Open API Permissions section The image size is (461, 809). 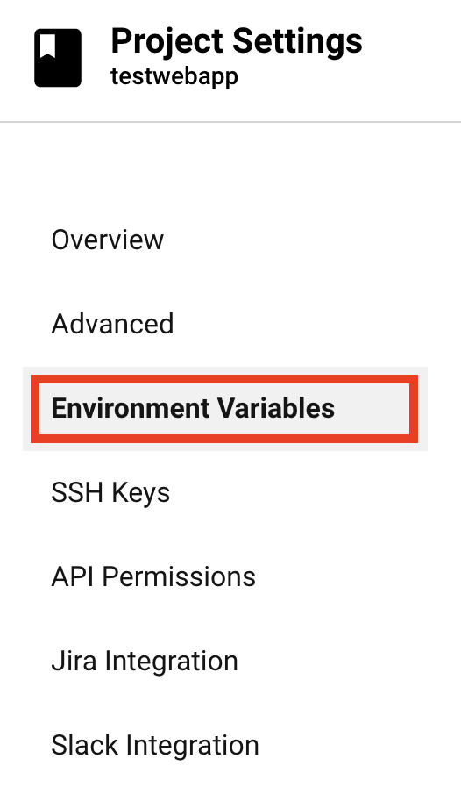[153, 576]
